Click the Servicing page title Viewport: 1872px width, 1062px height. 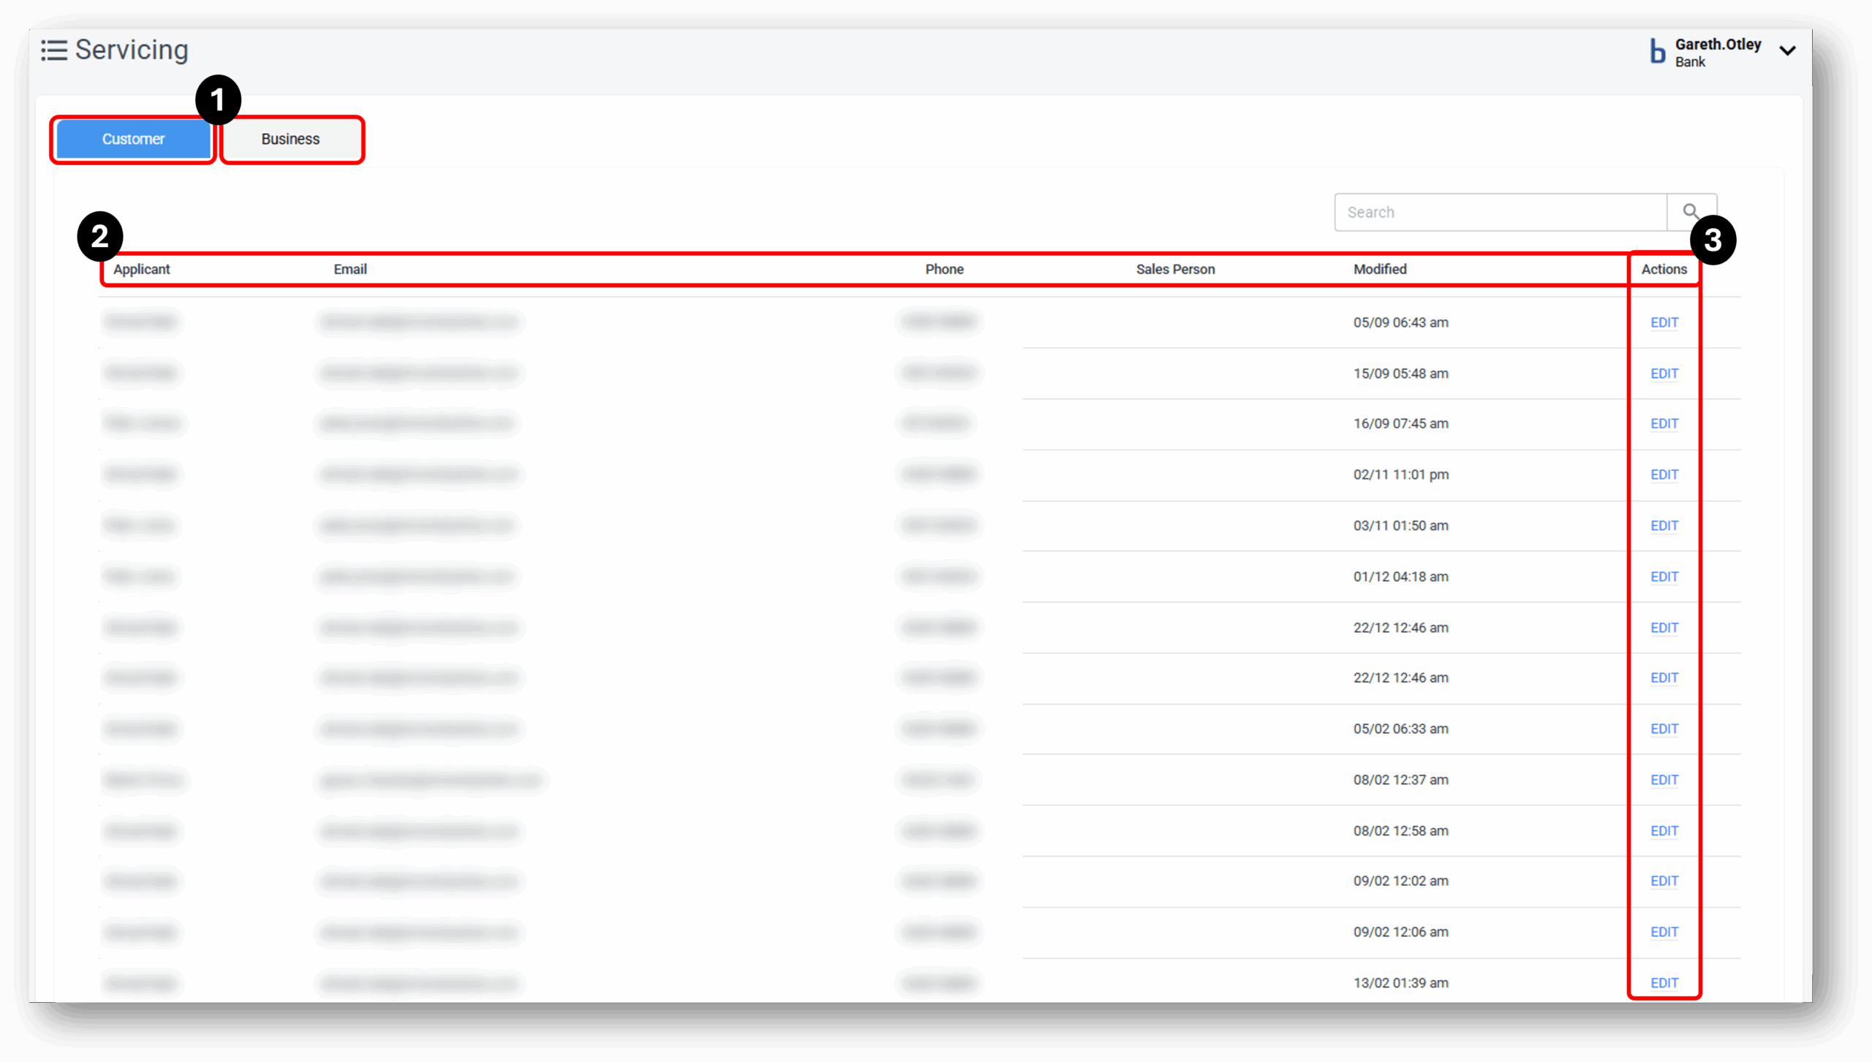pos(132,50)
